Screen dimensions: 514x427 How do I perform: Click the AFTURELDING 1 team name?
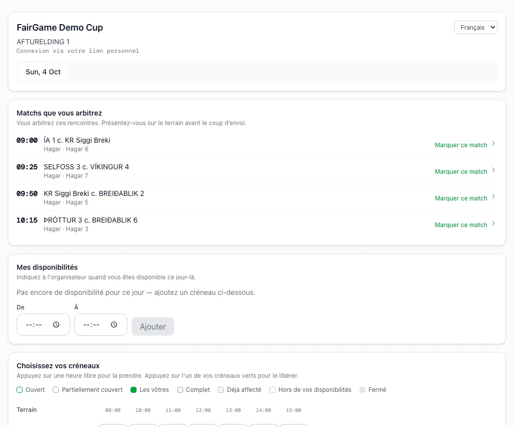click(43, 42)
